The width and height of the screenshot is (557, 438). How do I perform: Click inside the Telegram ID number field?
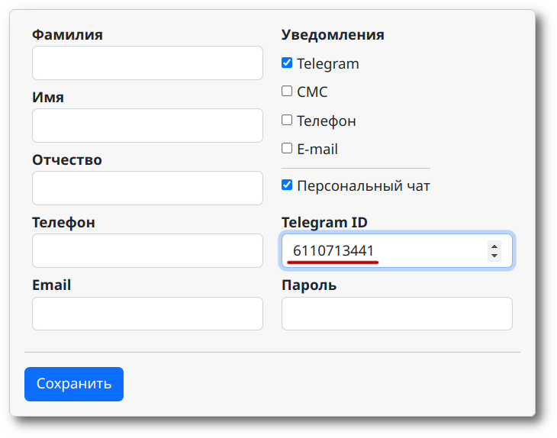click(382, 250)
